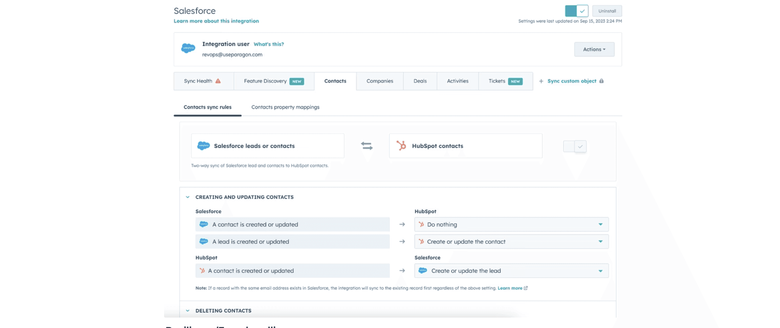Click the What's this? link
Viewport: 780px width, 328px height.
coord(269,44)
